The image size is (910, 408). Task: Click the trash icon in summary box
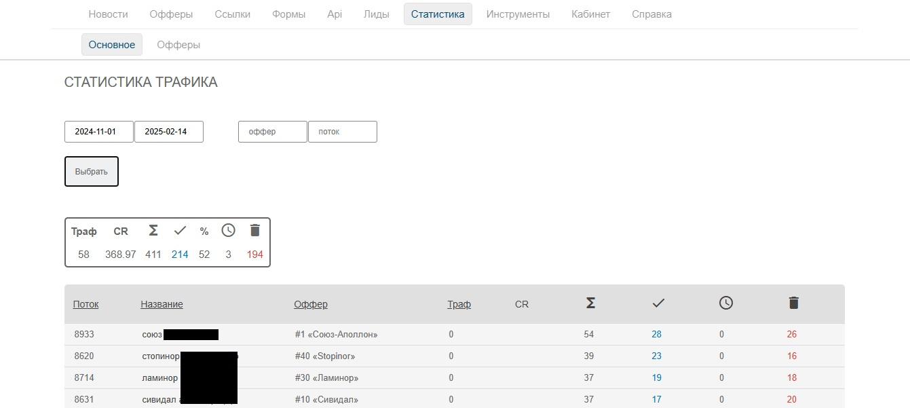coord(255,231)
